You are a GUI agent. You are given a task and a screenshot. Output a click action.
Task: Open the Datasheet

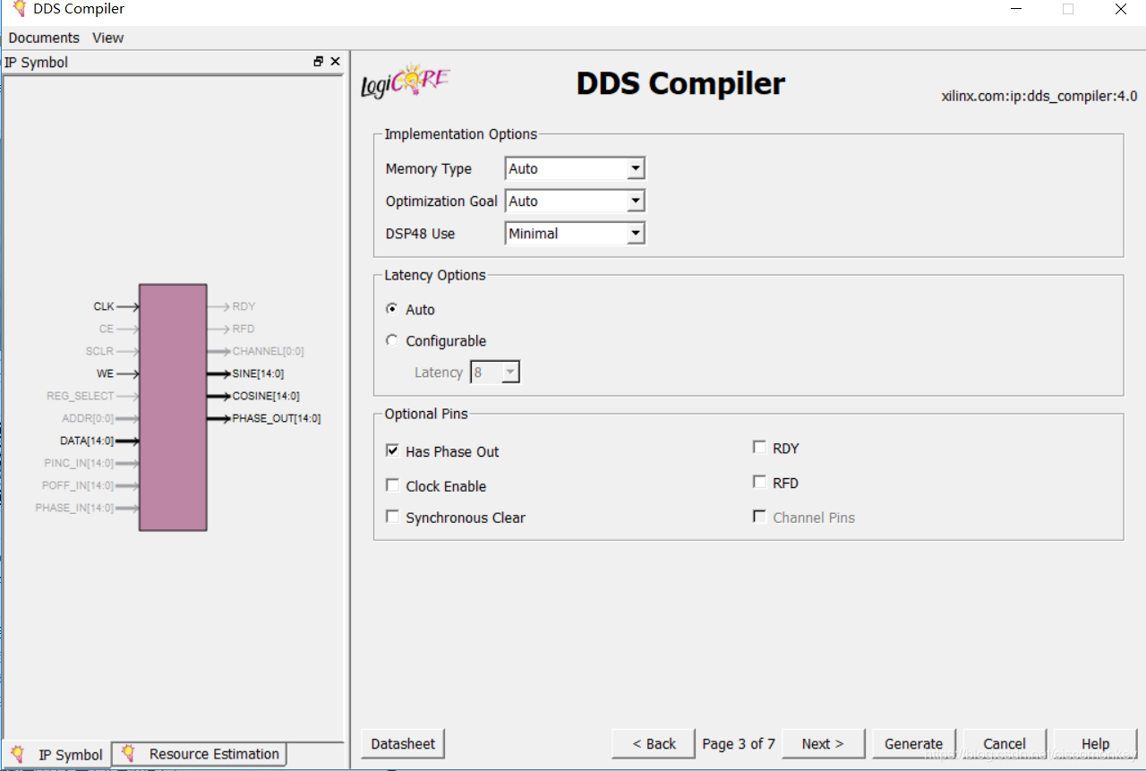[403, 743]
